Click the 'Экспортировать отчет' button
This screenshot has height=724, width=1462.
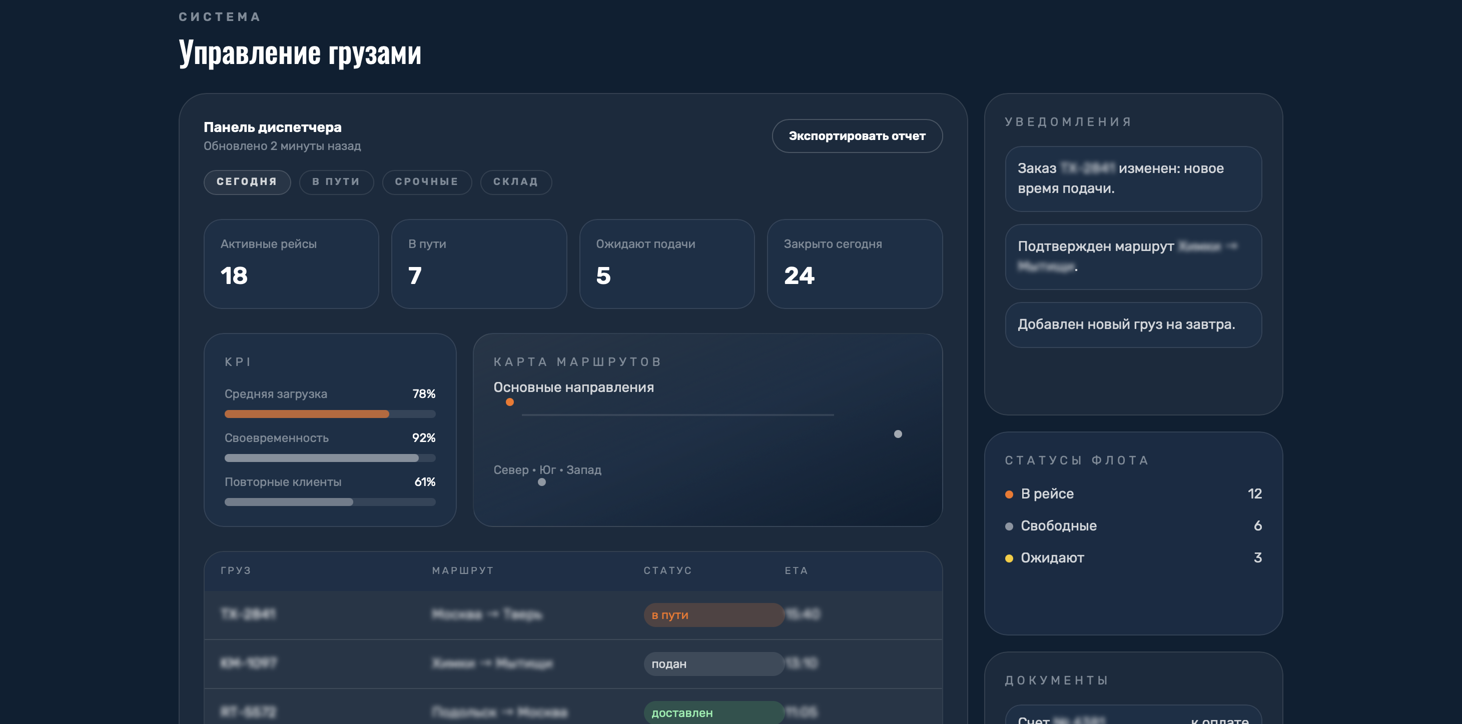[x=857, y=136]
